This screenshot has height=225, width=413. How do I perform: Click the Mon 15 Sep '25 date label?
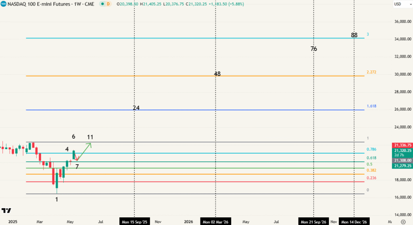[135, 222]
